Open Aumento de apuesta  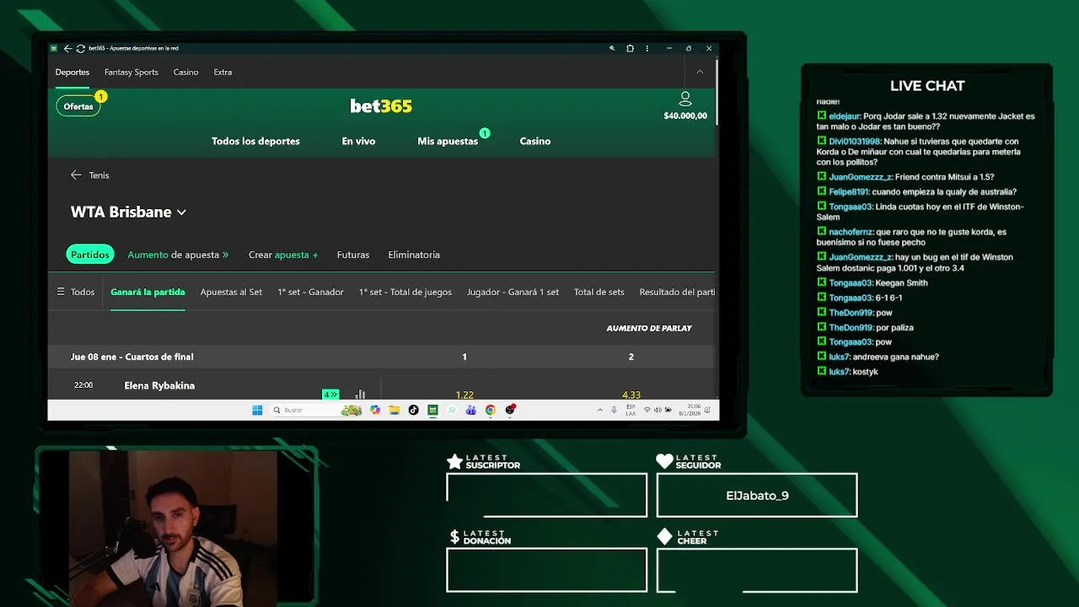178,255
